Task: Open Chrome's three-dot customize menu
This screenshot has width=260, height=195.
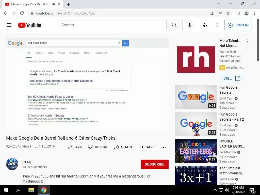Action: point(254,13)
